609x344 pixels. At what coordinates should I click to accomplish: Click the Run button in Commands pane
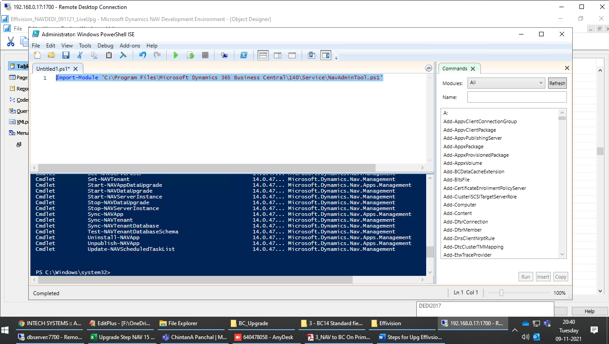tap(526, 277)
